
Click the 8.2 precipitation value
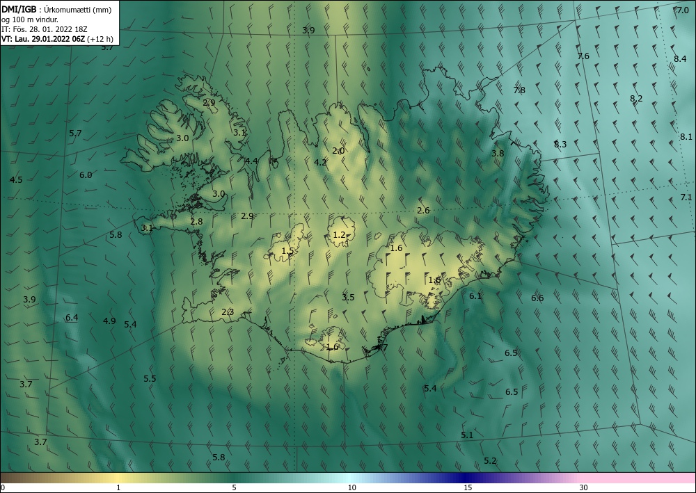[x=636, y=99]
